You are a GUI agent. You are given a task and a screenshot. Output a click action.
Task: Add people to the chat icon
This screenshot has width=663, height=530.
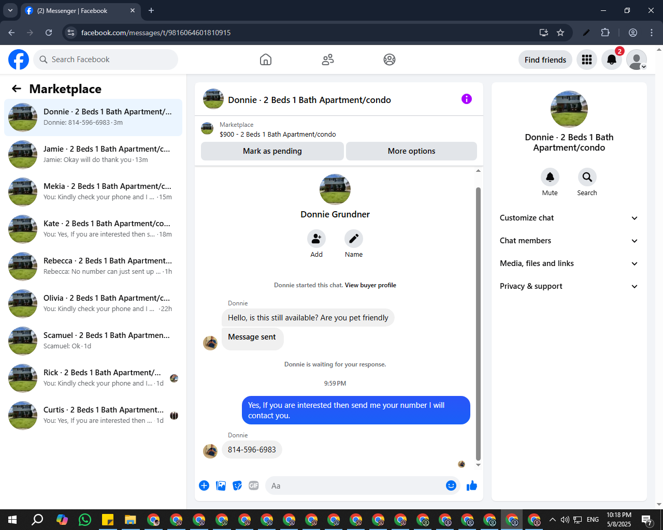coord(316,239)
